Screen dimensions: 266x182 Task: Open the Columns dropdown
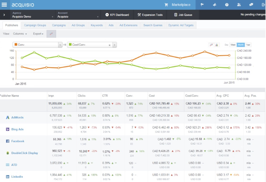point(20,34)
